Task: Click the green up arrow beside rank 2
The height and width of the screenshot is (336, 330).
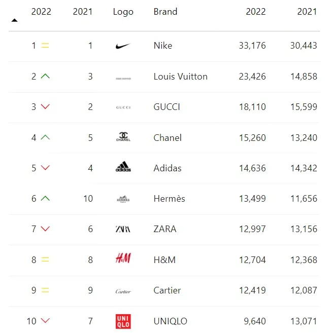Action: tap(45, 76)
